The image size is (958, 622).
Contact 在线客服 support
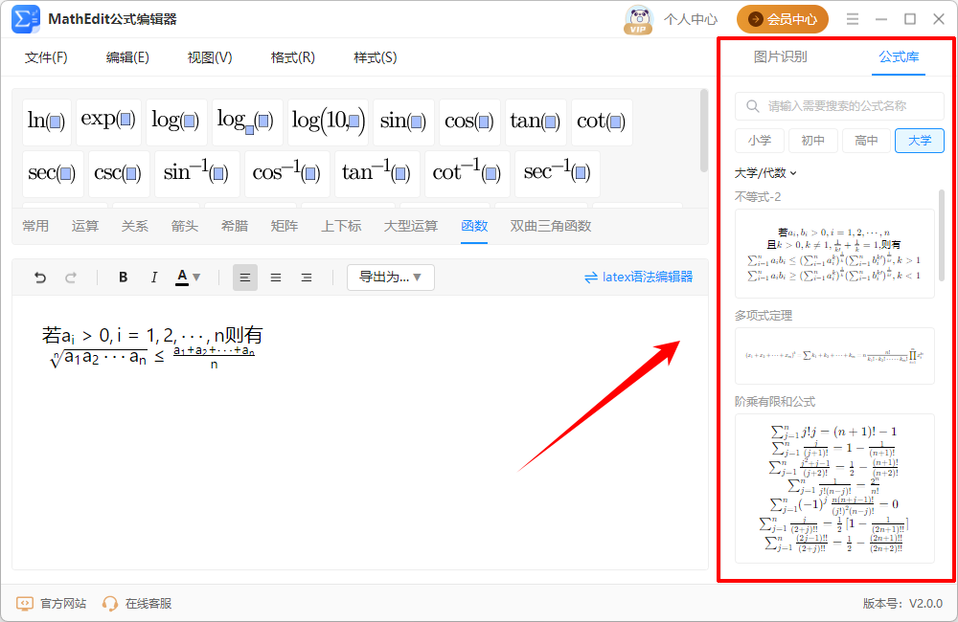136,604
